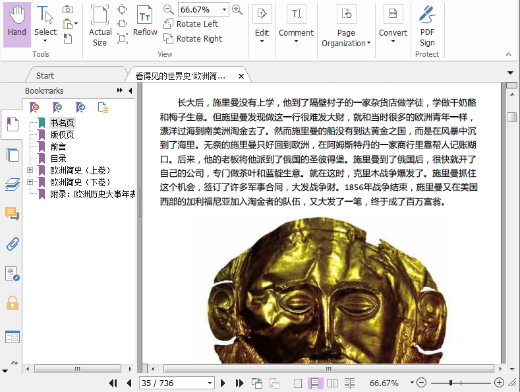520x392 pixels.
Task: Open the Attachments paperclip panel
Action: tap(11, 244)
